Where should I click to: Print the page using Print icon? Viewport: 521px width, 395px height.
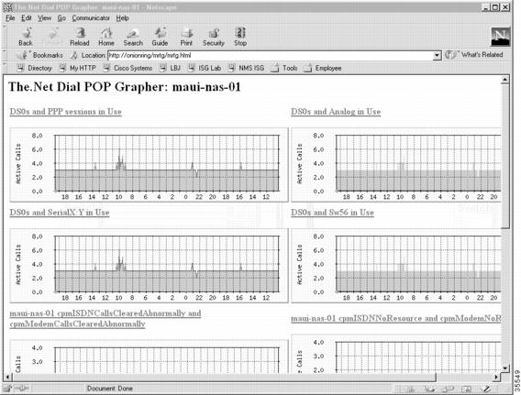tap(186, 37)
